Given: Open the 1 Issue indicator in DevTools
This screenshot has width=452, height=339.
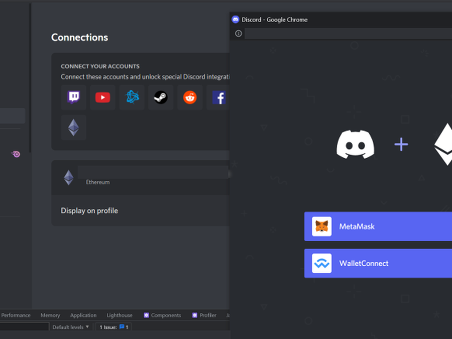Looking at the screenshot, I should click(114, 327).
